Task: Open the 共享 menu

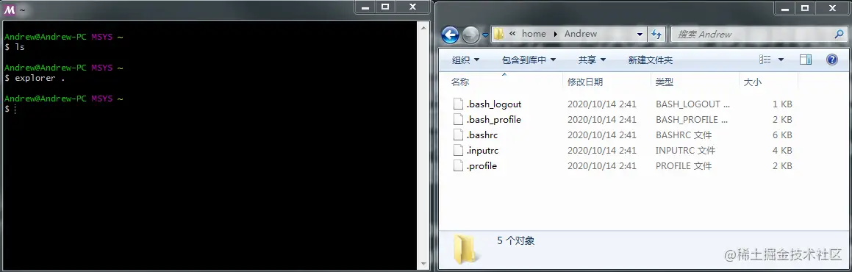Action: pyautogui.click(x=592, y=60)
